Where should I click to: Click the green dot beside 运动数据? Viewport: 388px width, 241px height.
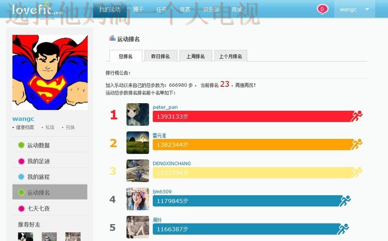tap(21, 146)
